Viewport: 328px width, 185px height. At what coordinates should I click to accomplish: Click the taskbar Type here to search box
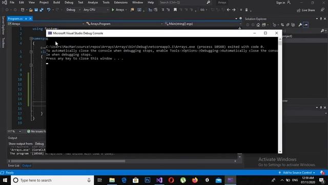click(52, 180)
